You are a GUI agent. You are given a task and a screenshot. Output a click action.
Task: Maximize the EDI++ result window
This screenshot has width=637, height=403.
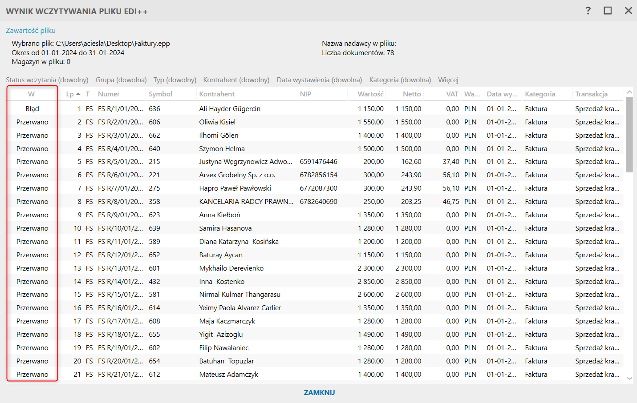608,11
